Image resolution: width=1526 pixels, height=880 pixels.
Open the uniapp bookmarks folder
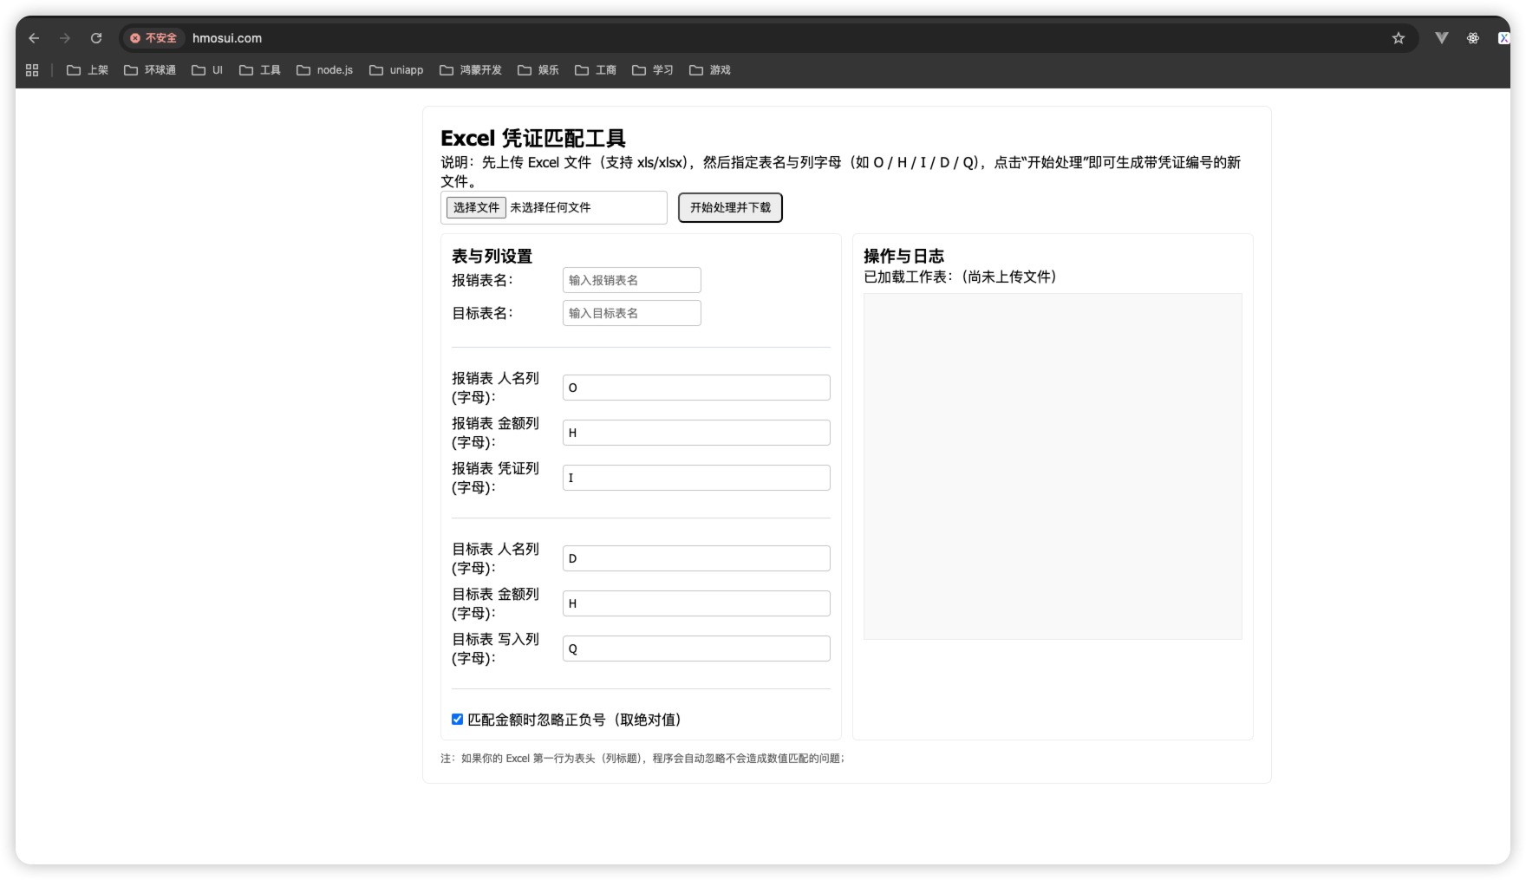point(396,70)
